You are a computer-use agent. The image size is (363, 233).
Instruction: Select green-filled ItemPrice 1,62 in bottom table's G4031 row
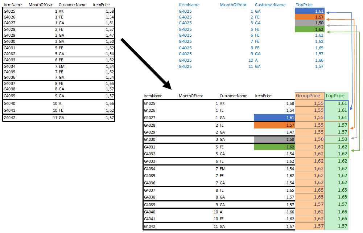(x=274, y=147)
